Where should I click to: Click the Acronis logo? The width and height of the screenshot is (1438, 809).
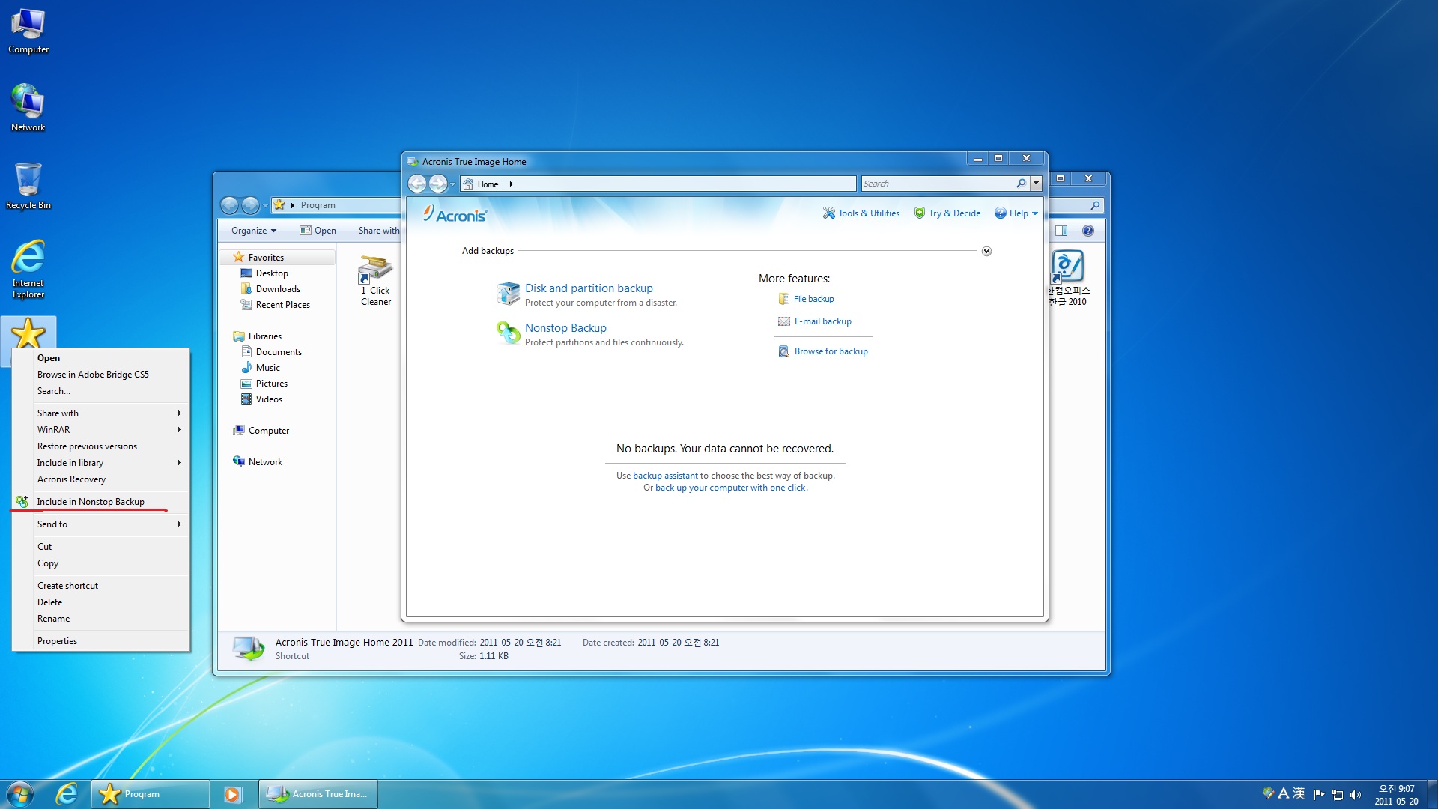click(455, 215)
